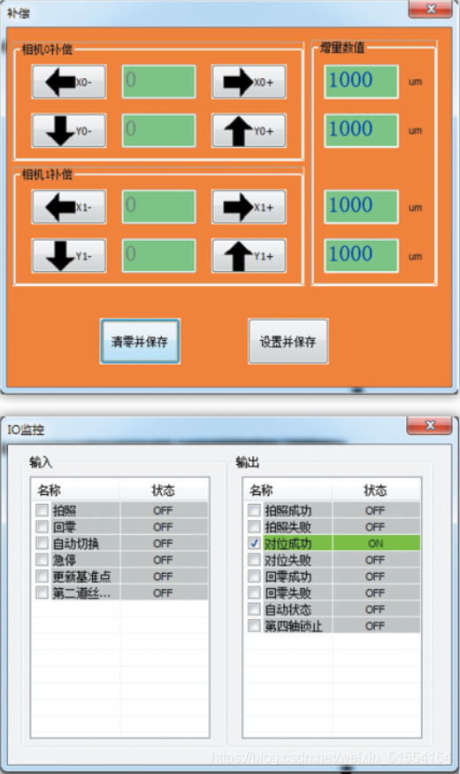Click the 自动切换 row label
This screenshot has width=460, height=774.
[x=76, y=544]
